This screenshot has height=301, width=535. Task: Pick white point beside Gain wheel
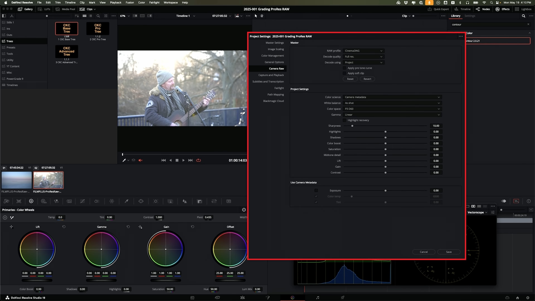point(140,227)
